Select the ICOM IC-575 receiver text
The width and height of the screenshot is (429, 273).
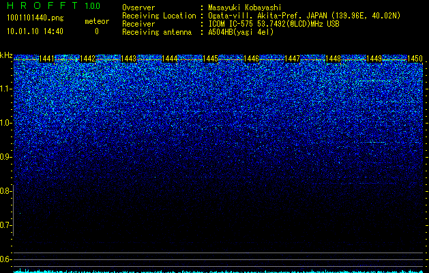[x=273, y=24]
